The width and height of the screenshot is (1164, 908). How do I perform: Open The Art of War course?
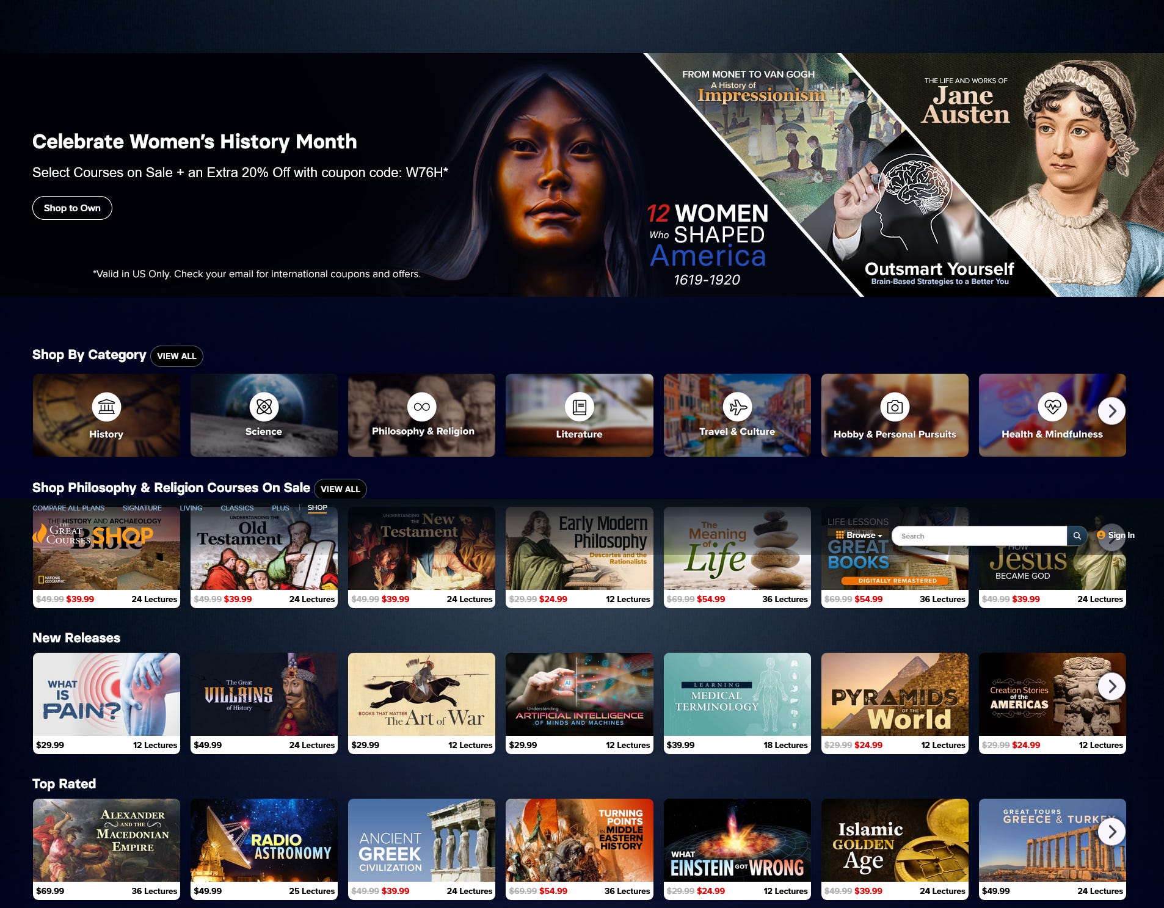pyautogui.click(x=421, y=703)
